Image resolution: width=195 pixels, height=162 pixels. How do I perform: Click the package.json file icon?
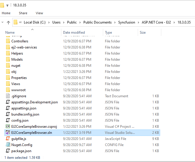8,151
